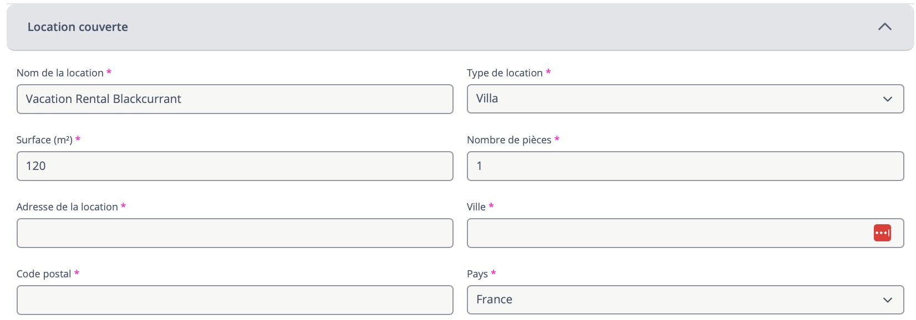Focus the empty Ville text field
This screenshot has height=320, width=916.
pos(665,233)
